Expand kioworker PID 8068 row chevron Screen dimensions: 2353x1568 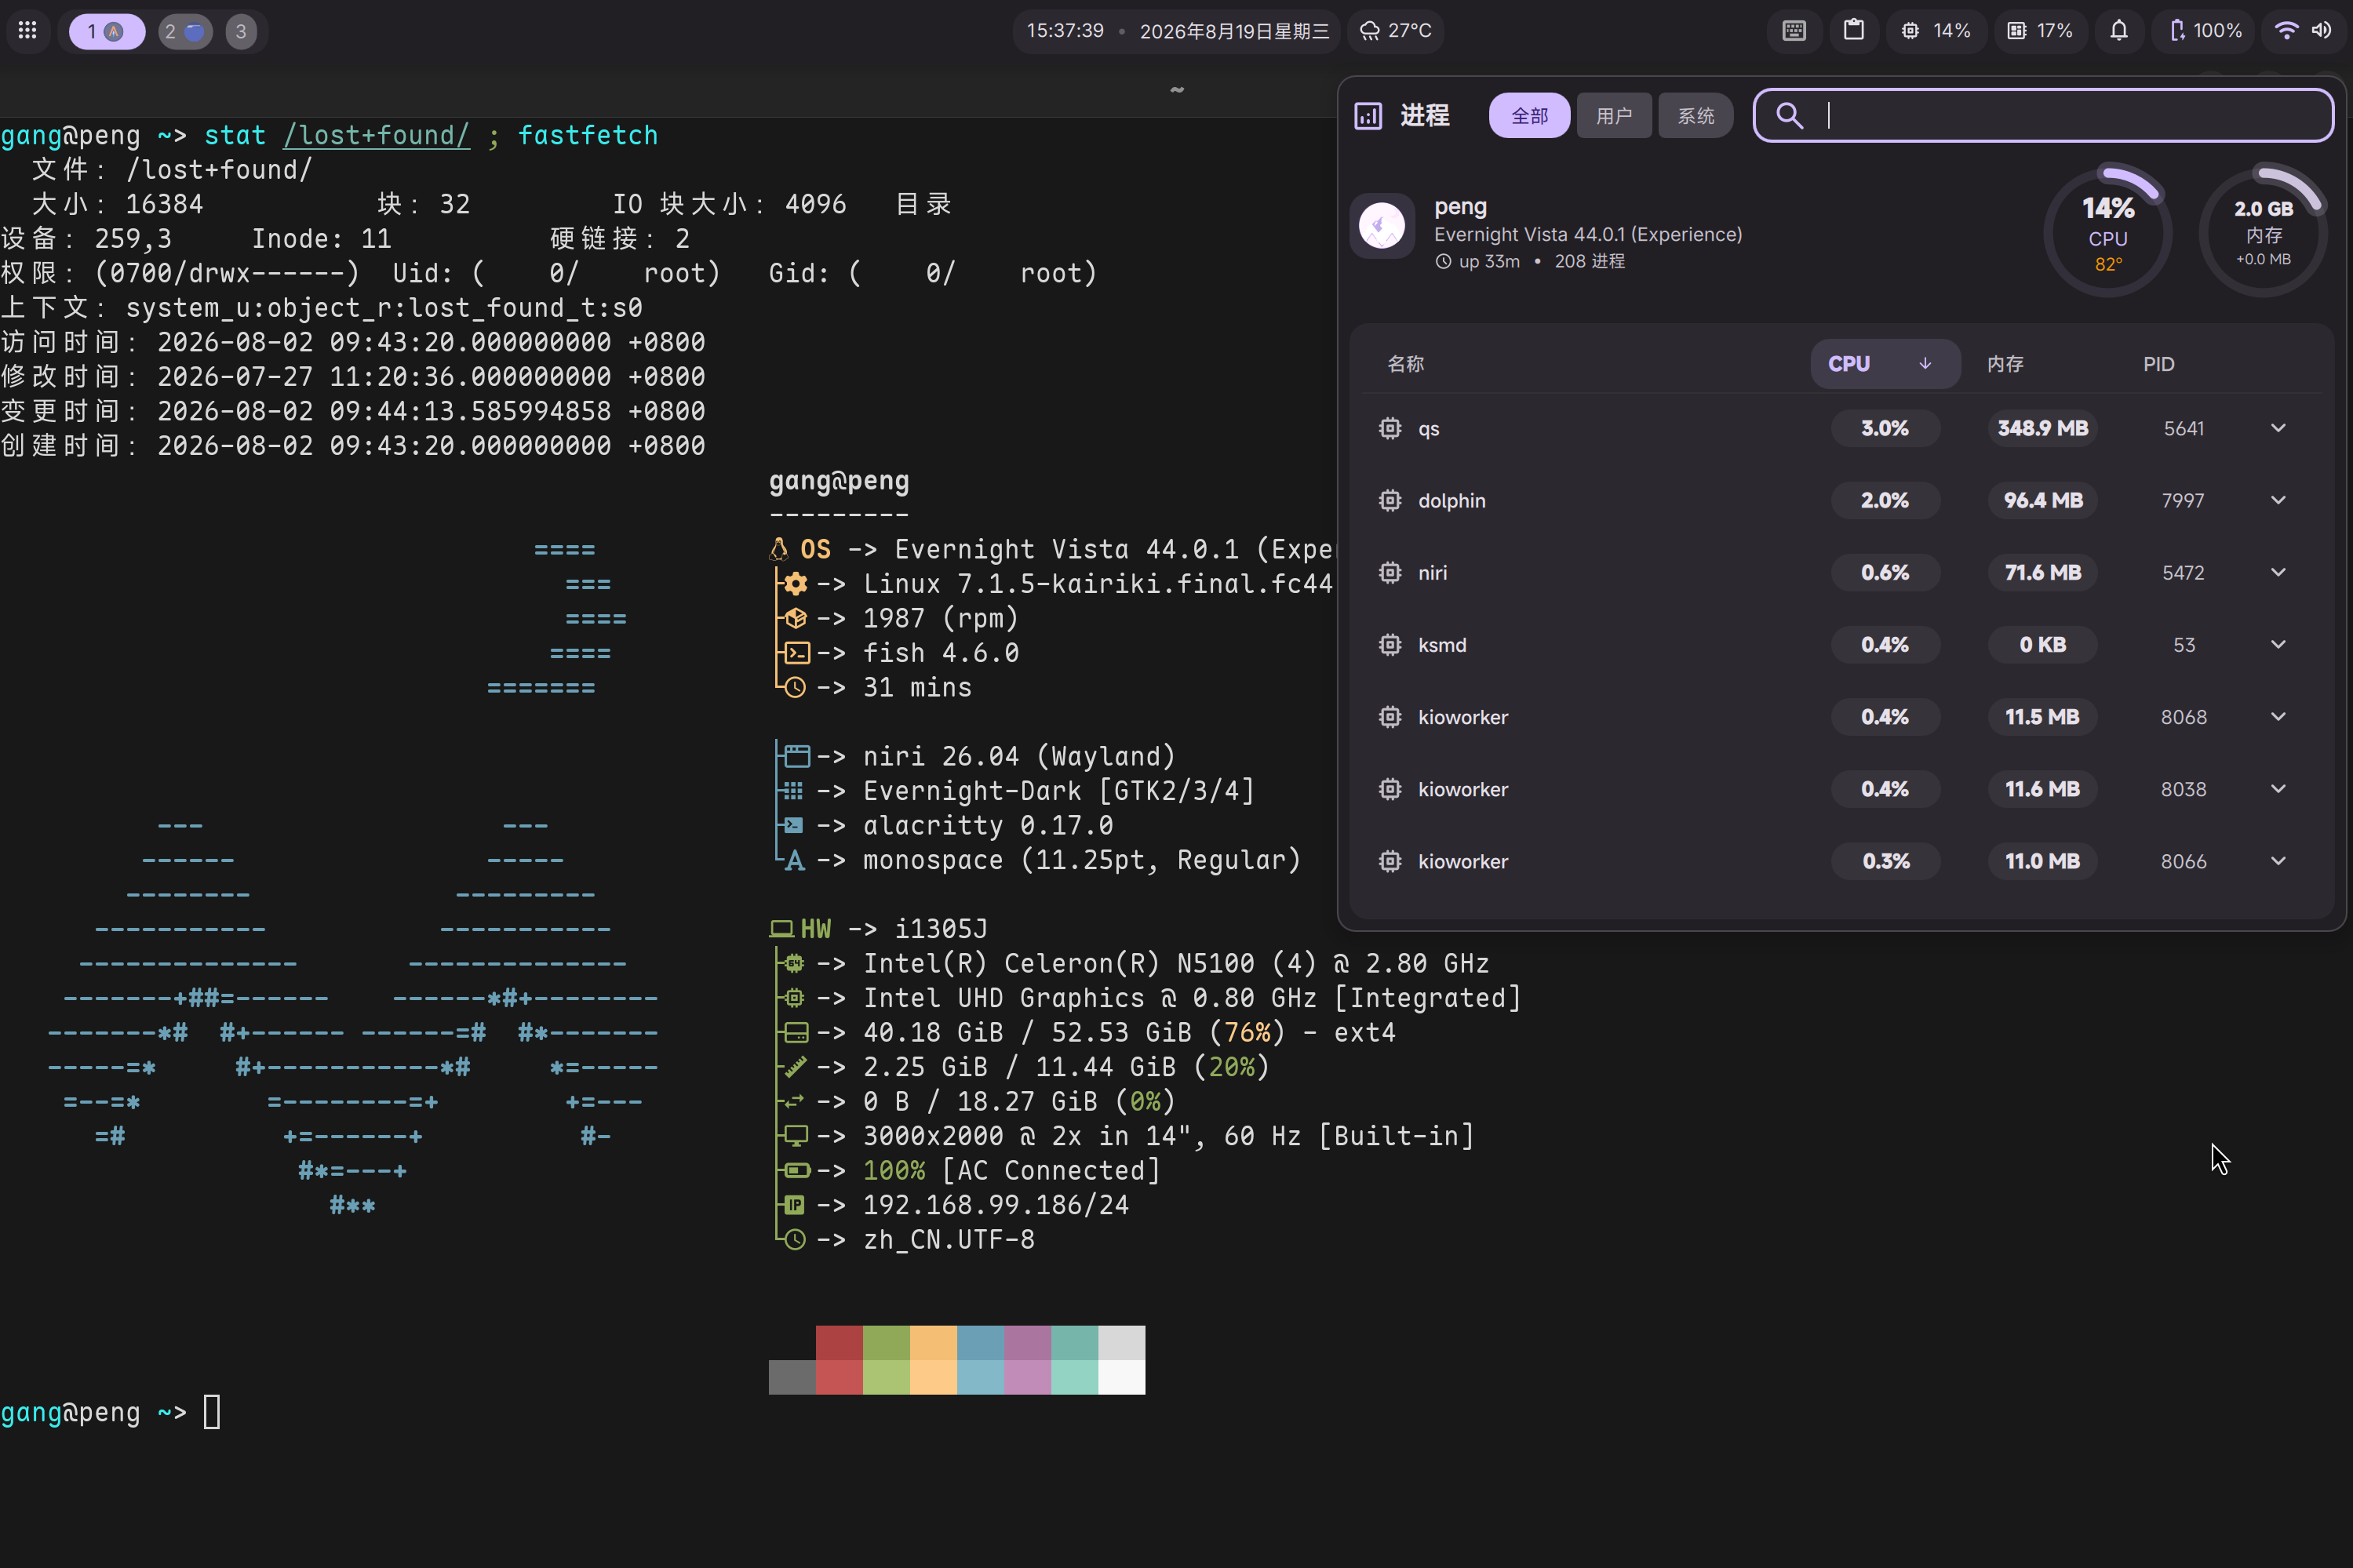[2278, 717]
